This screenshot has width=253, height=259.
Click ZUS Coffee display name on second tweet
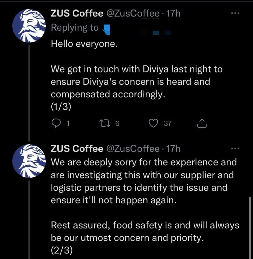click(x=77, y=149)
